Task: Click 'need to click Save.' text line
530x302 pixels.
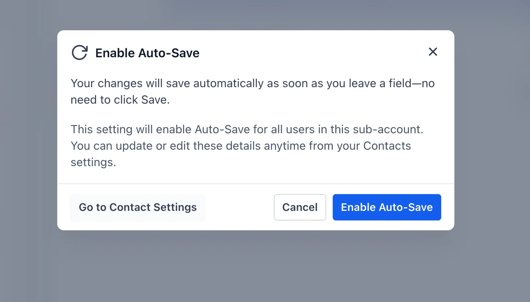Action: (x=120, y=100)
